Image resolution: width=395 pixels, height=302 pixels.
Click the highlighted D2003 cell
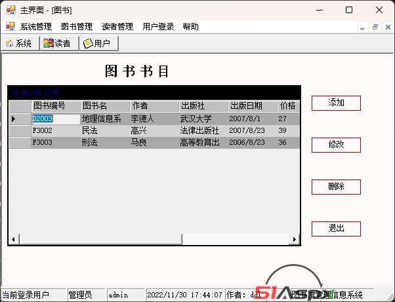tap(56, 119)
